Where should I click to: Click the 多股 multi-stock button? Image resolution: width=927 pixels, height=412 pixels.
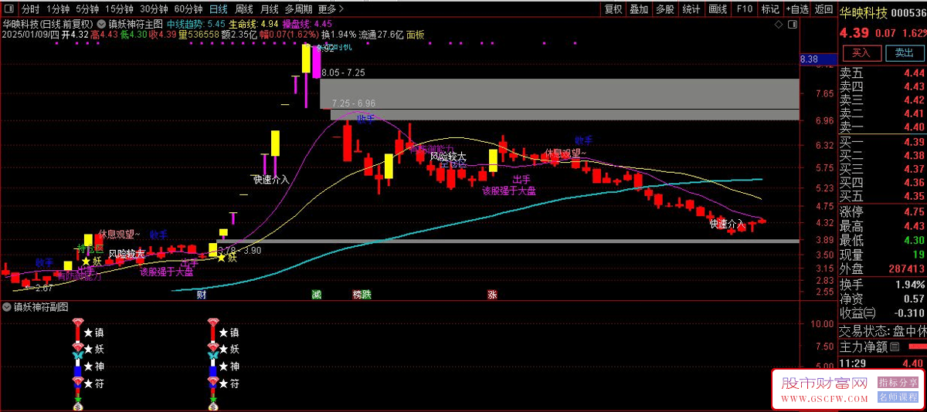[664, 9]
